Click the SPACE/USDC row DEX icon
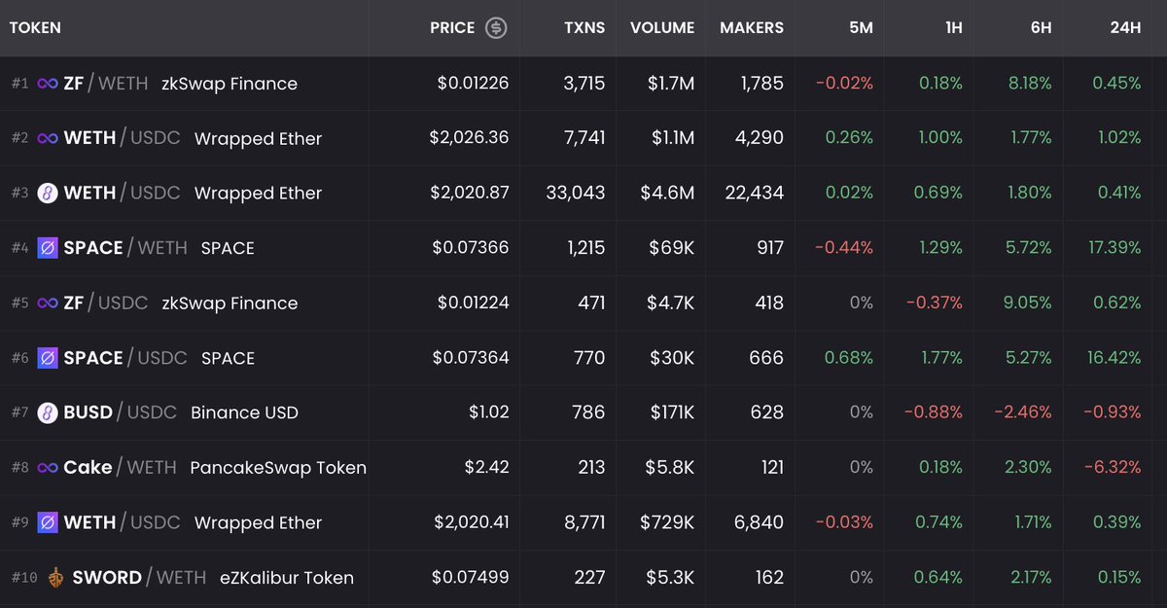Viewport: 1167px width, 608px height. (48, 358)
